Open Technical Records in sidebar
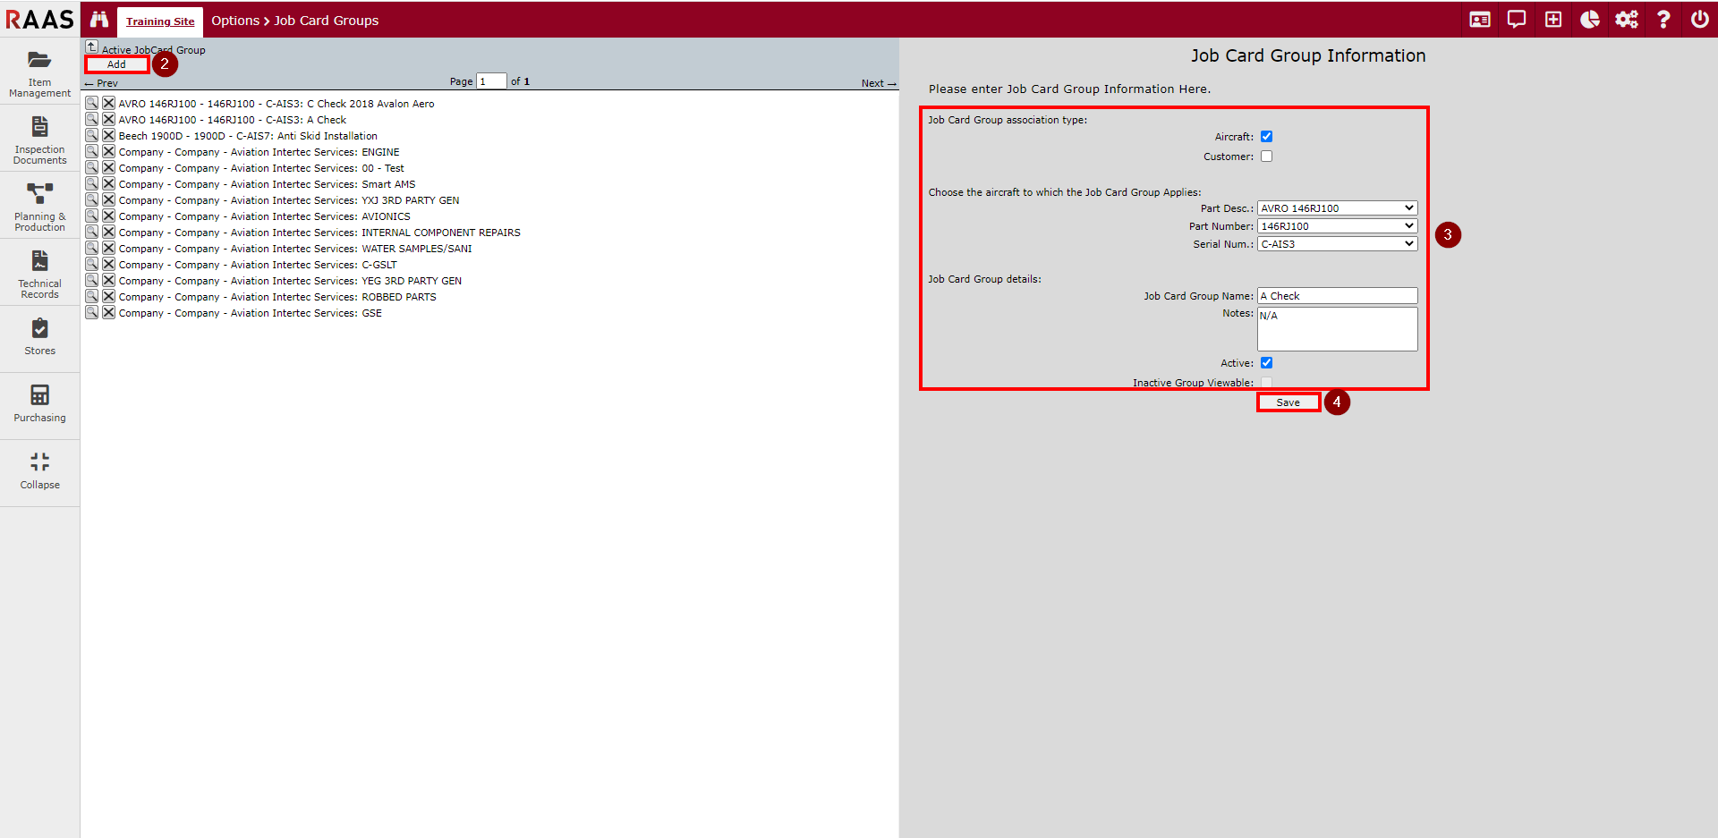1718x838 pixels. 39,274
